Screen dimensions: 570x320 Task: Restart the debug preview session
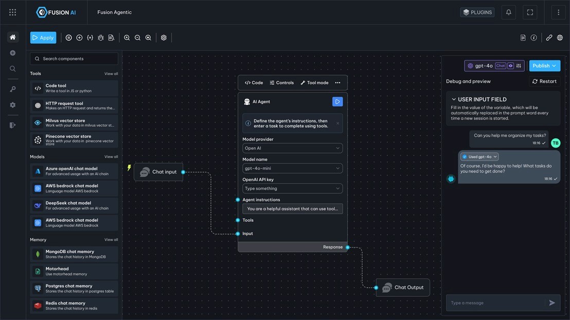pyautogui.click(x=544, y=81)
